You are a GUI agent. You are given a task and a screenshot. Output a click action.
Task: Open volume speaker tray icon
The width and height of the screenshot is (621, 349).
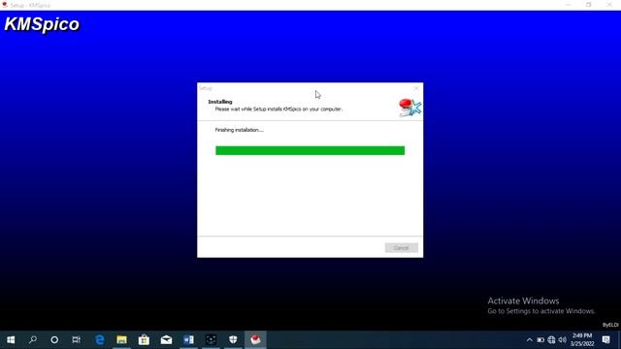[563, 339]
